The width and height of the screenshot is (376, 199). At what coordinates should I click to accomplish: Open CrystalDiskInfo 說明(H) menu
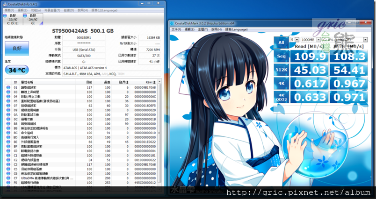(83, 10)
